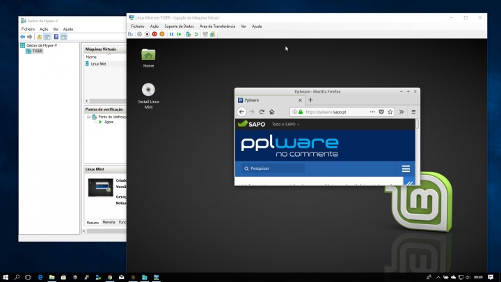The height and width of the screenshot is (282, 501).
Task: Collapse the 'Ponto de Verificação' tree node
Action: pos(88,117)
